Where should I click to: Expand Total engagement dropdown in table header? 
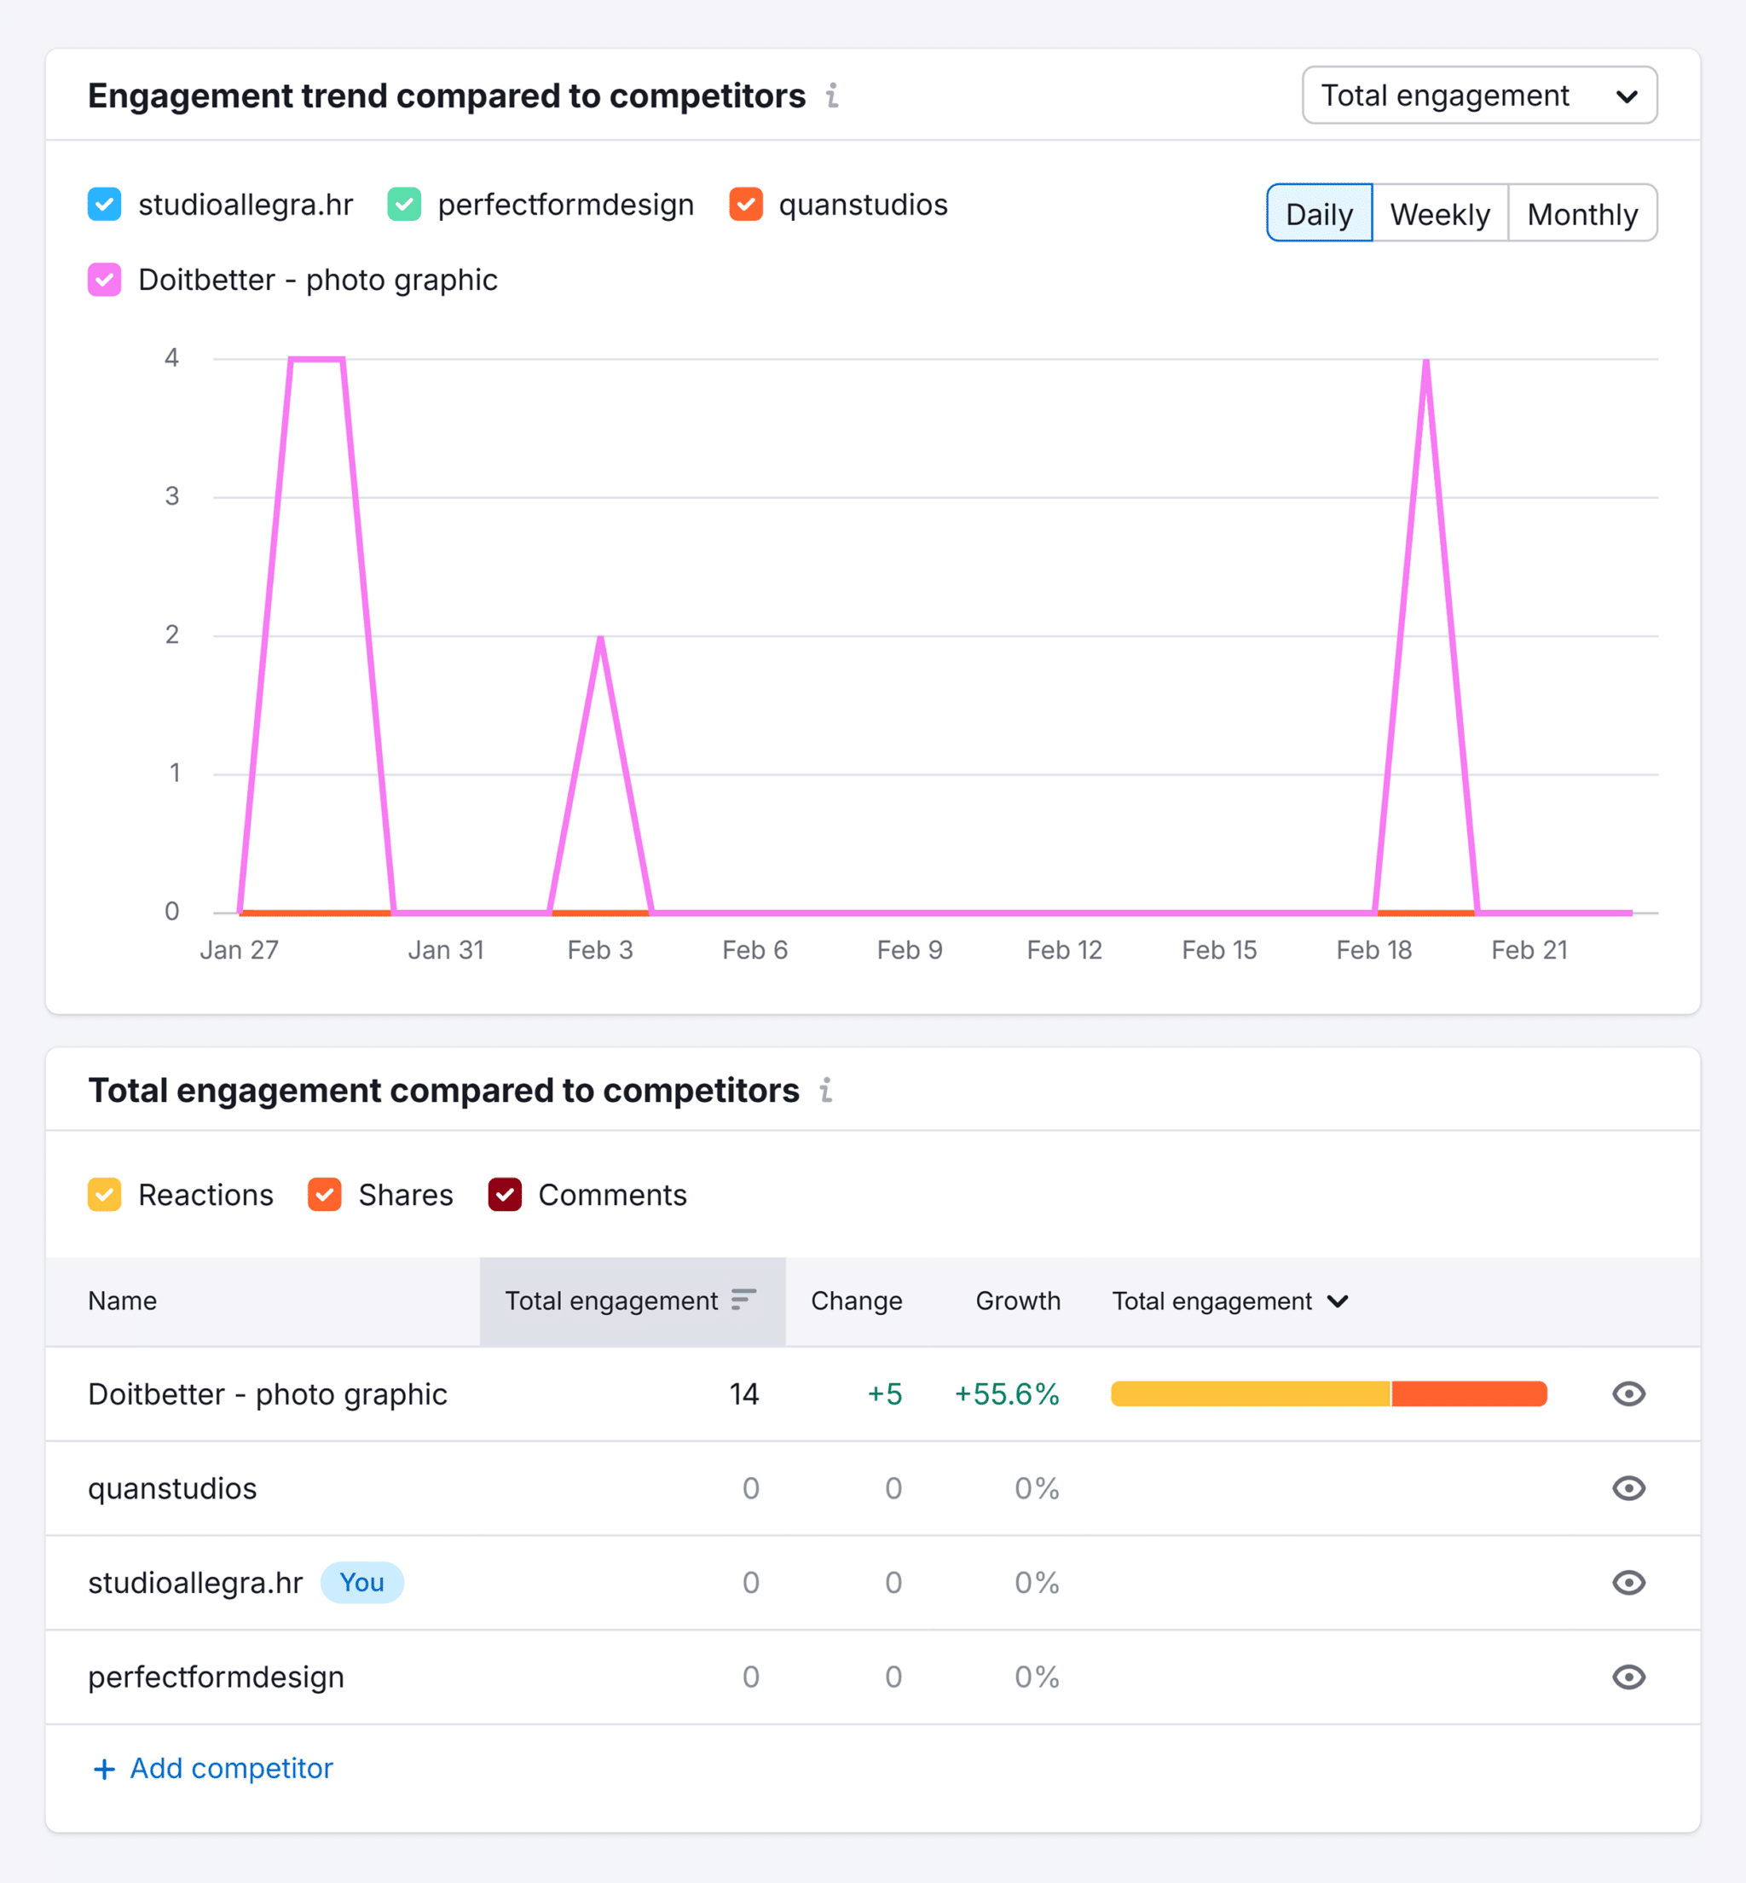[x=1230, y=1301]
